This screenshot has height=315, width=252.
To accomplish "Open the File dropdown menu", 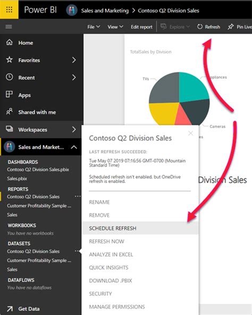I will pyautogui.click(x=94, y=27).
